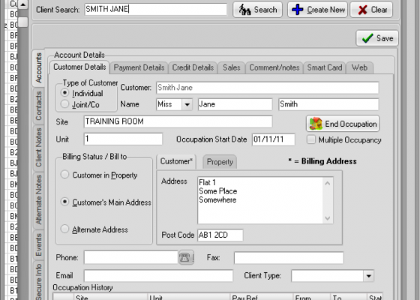420x300 pixels.
Task: Click the Search button with walking figure icon
Action: [257, 10]
